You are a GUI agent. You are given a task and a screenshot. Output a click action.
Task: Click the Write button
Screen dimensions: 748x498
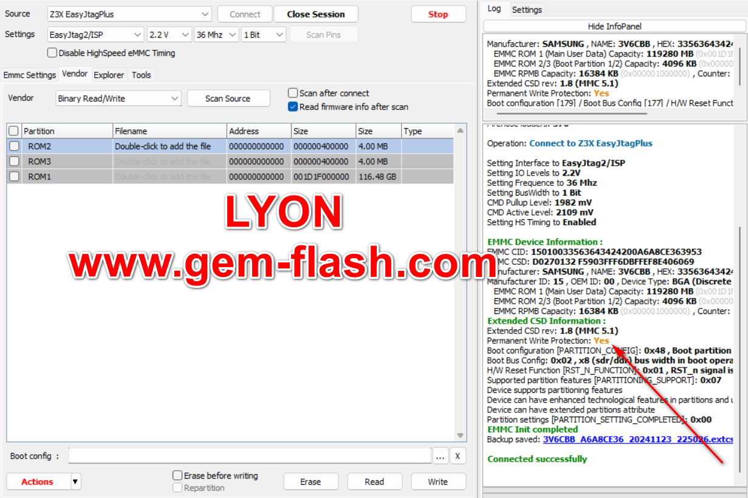pos(437,482)
